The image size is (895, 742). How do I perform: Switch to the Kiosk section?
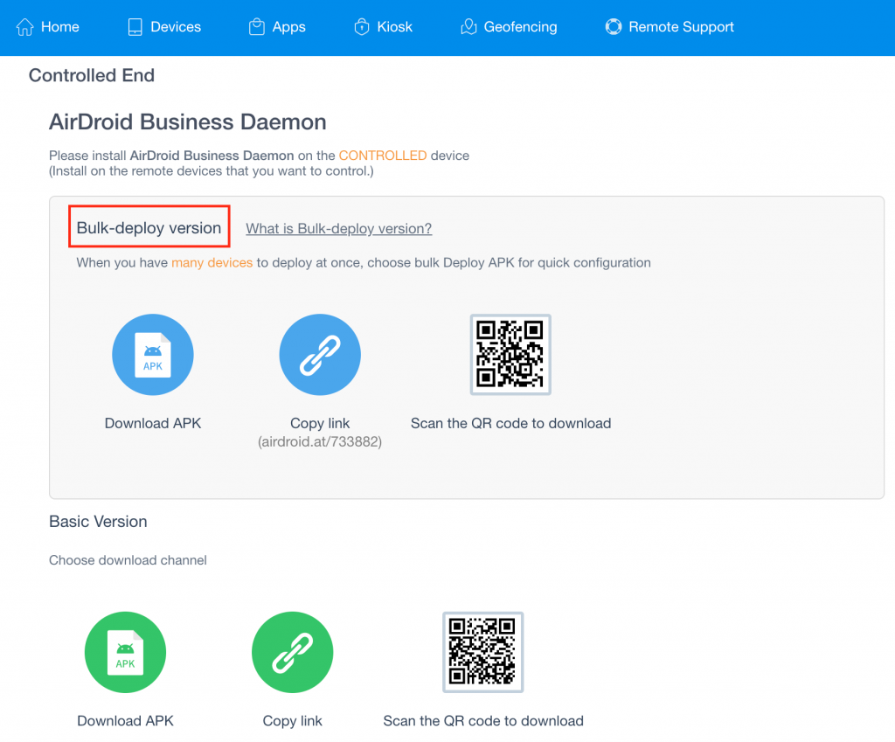click(x=383, y=27)
